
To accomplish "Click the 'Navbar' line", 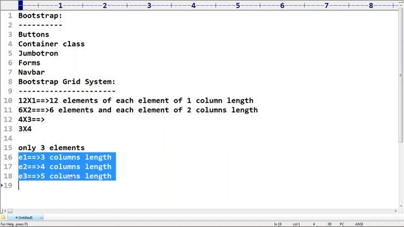I will tap(32, 73).
